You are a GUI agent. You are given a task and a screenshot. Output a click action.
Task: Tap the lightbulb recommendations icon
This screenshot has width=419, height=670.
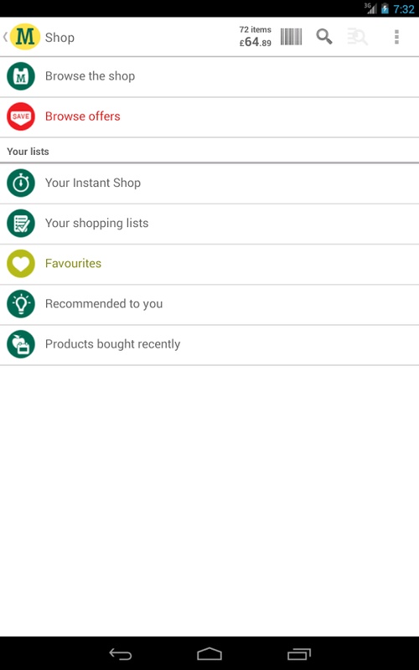[20, 303]
